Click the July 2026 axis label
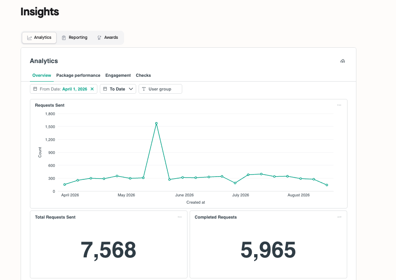Image resolution: width=396 pixels, height=280 pixels. tap(240, 195)
